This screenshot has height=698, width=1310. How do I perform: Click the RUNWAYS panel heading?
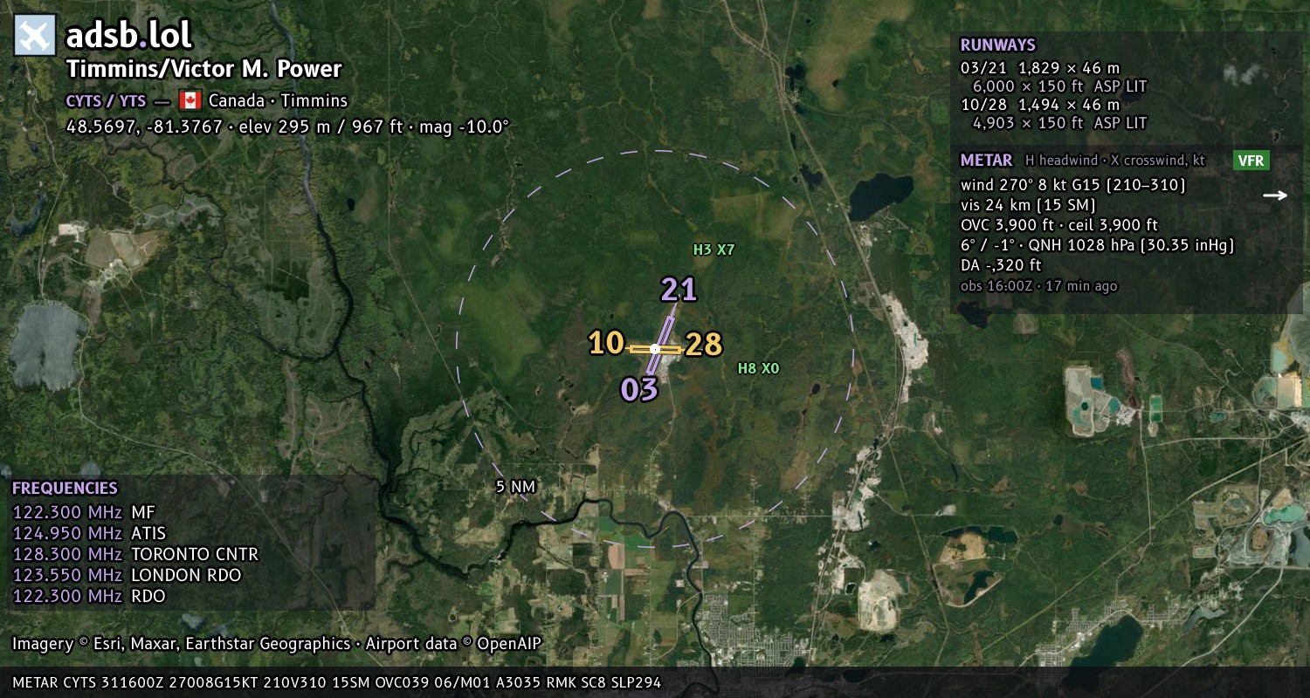[997, 45]
